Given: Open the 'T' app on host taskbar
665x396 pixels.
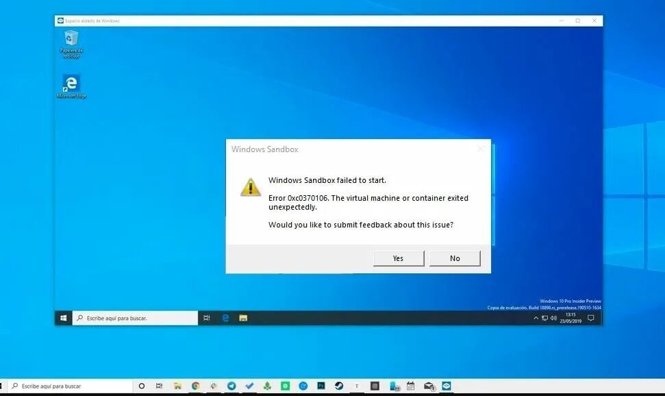Looking at the screenshot, I should click(x=357, y=386).
